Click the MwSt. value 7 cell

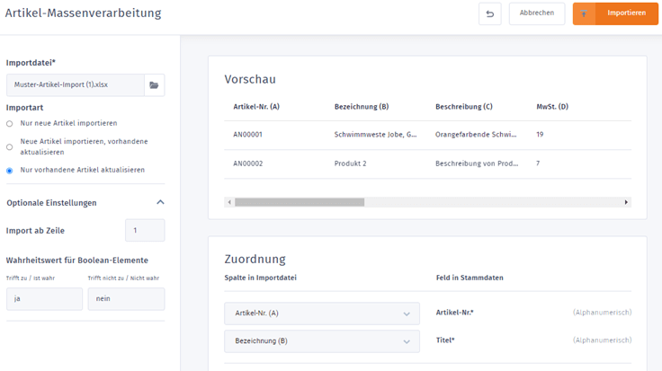coord(538,163)
